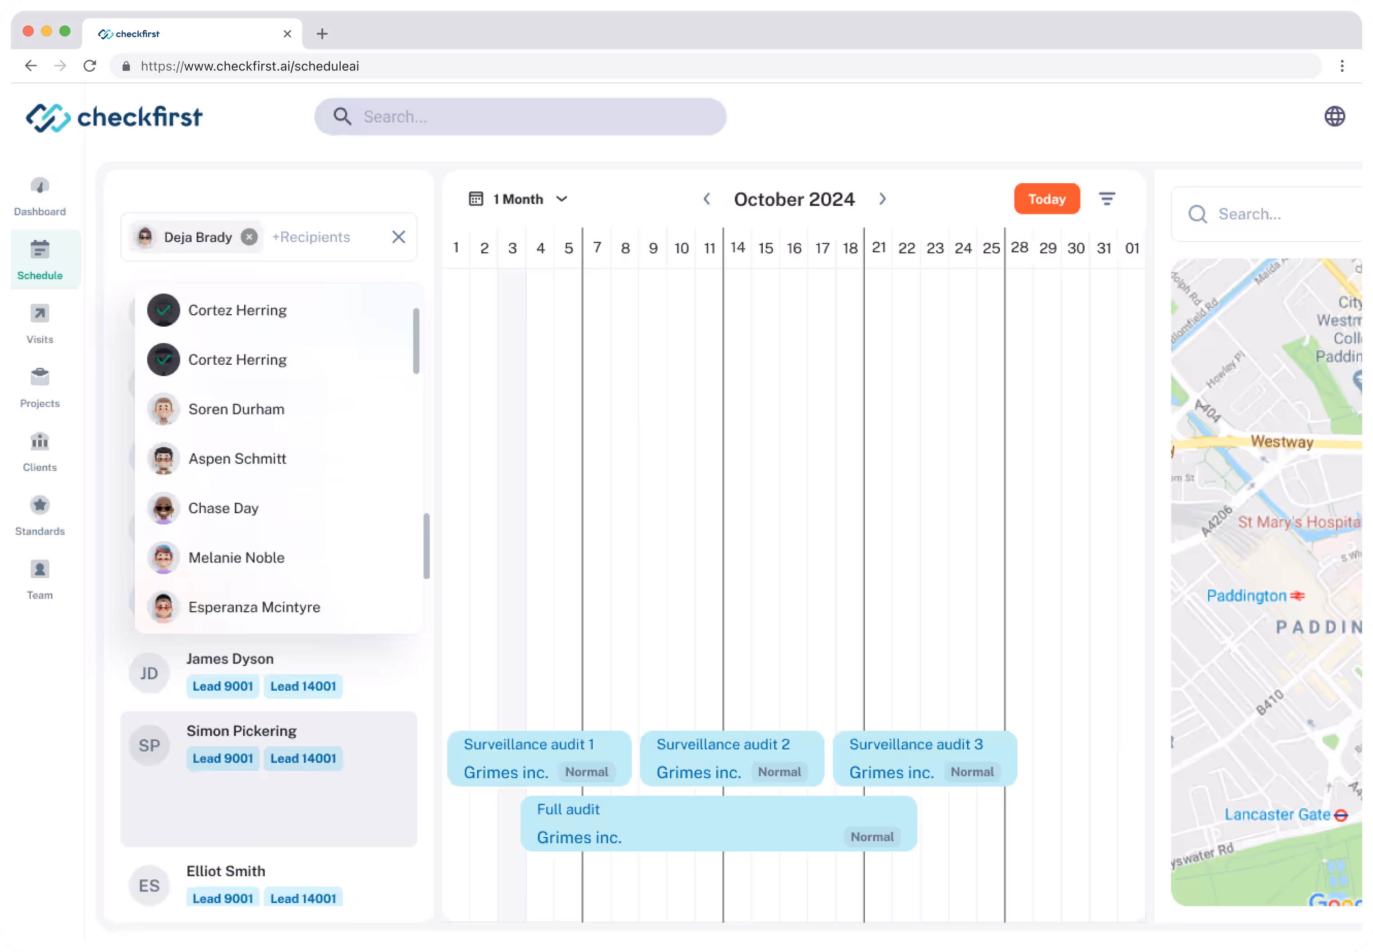Viewport: 1373px width, 952px height.
Task: Select Chase Day as recipient
Action: click(x=279, y=508)
